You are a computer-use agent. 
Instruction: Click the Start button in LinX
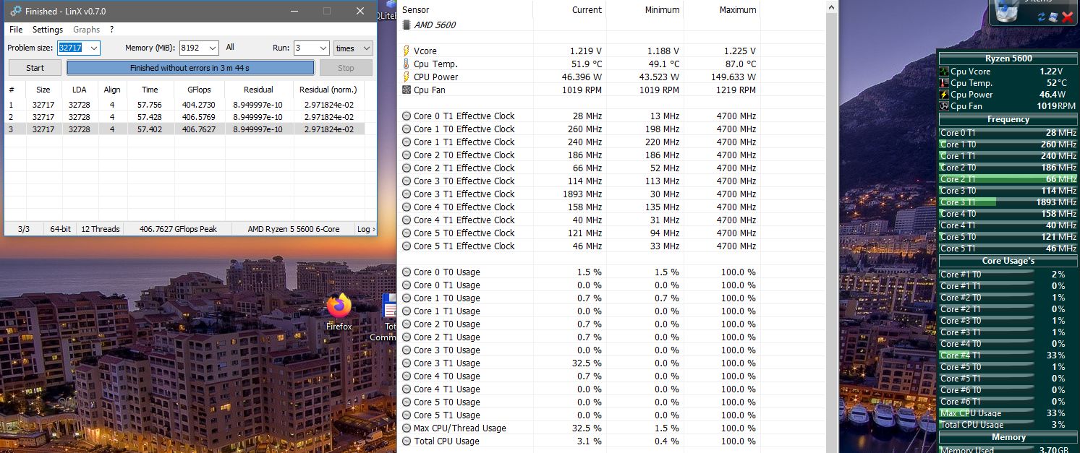(x=35, y=68)
